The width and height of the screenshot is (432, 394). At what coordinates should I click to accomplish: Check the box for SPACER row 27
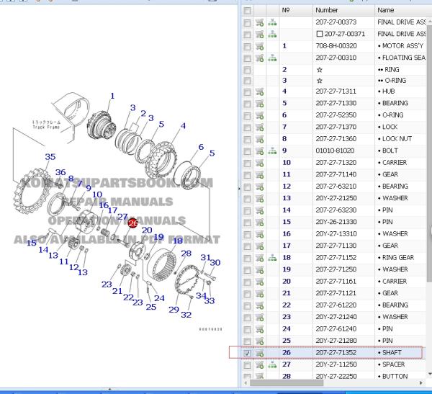coord(247,365)
